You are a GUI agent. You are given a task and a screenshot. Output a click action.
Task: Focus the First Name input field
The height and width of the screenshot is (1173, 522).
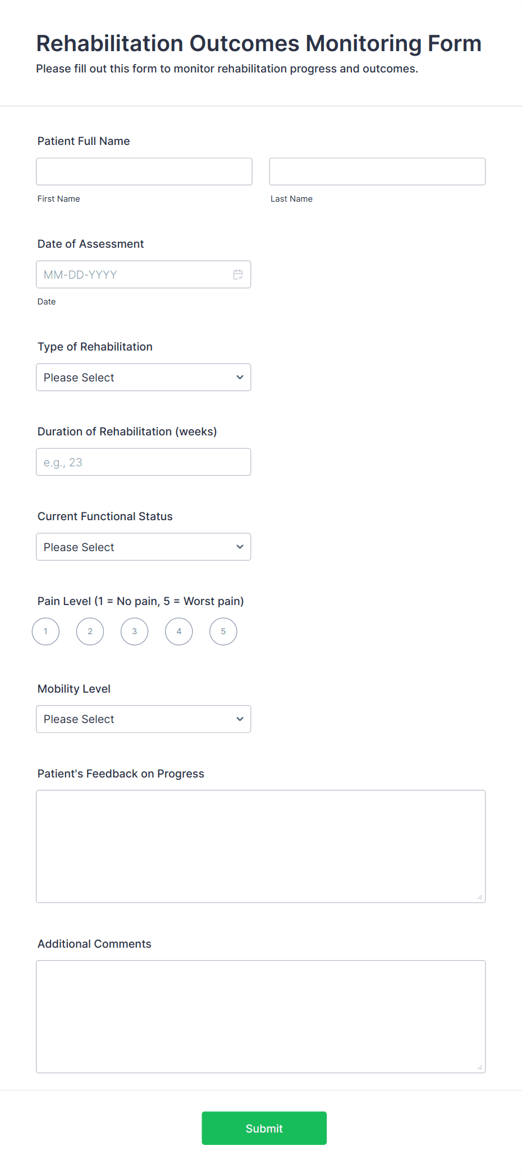click(144, 171)
